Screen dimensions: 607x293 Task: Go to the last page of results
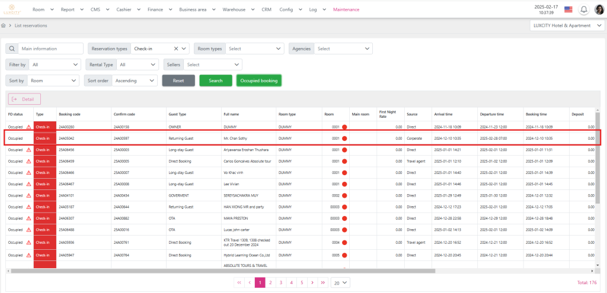pos(322,283)
